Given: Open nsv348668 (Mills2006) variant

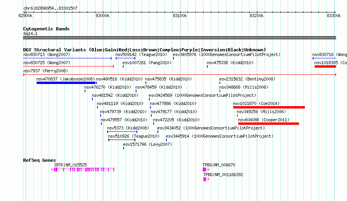Looking at the screenshot, I should pos(244,87).
